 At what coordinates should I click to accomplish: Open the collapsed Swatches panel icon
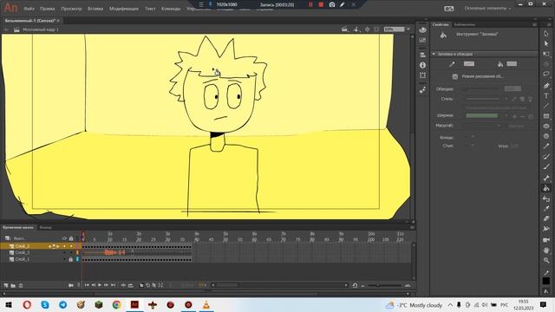[422, 41]
